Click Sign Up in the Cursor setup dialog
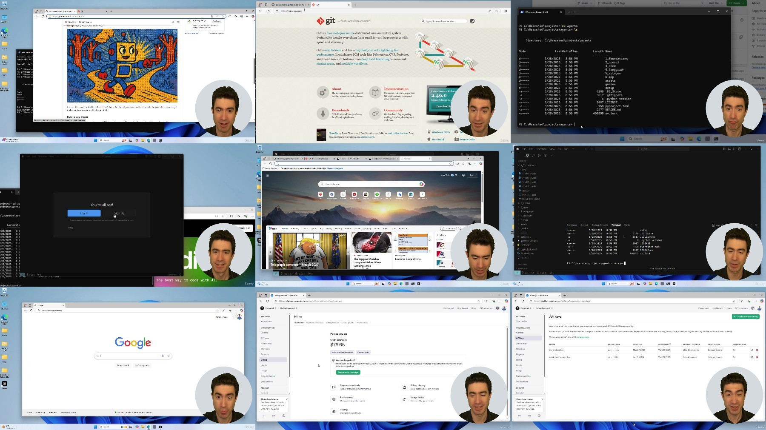 click(x=119, y=213)
